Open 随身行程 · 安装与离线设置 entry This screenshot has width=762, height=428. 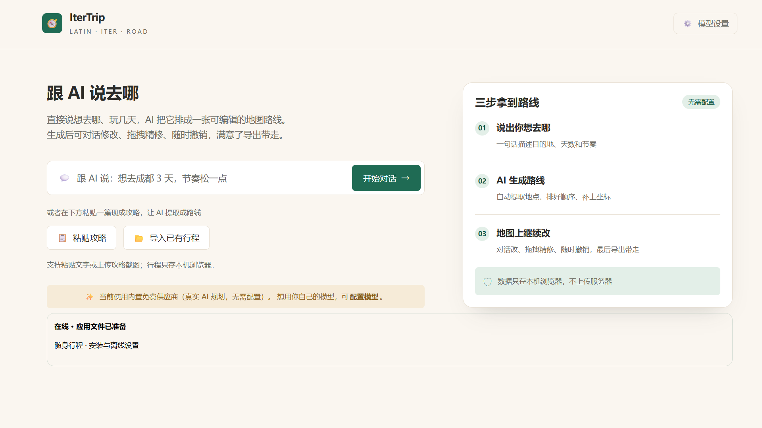(96, 346)
